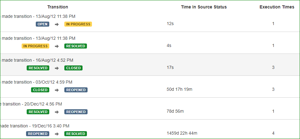The image size is (300, 139).
Task: Click arrow between CLOSED and REOPENED
Action: tap(56, 90)
